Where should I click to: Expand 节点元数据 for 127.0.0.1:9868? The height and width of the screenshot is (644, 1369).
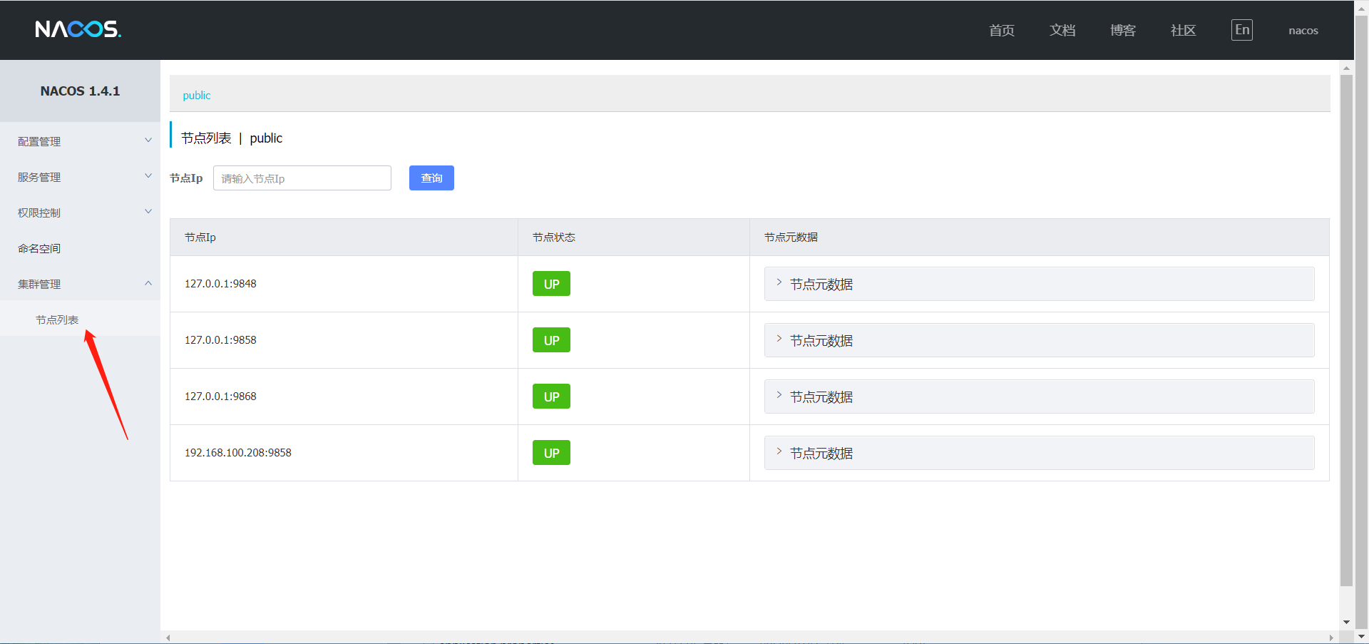[1040, 397]
